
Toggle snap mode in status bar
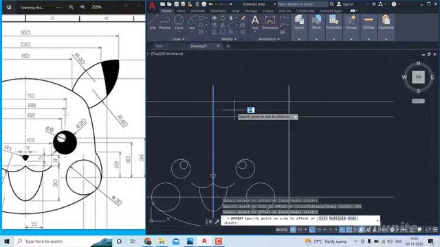300,230
